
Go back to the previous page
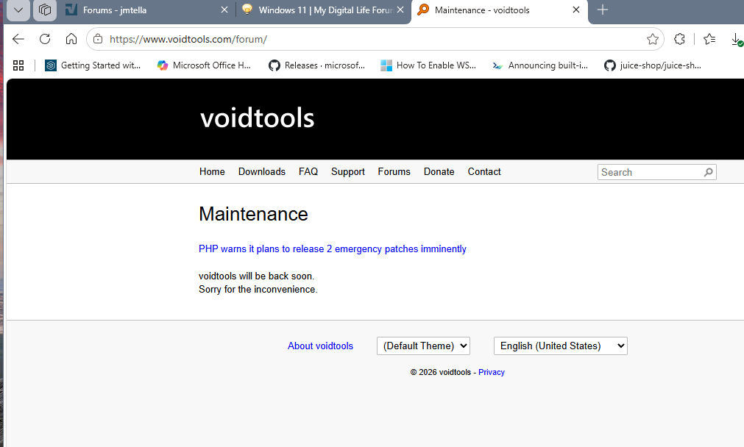click(18, 39)
